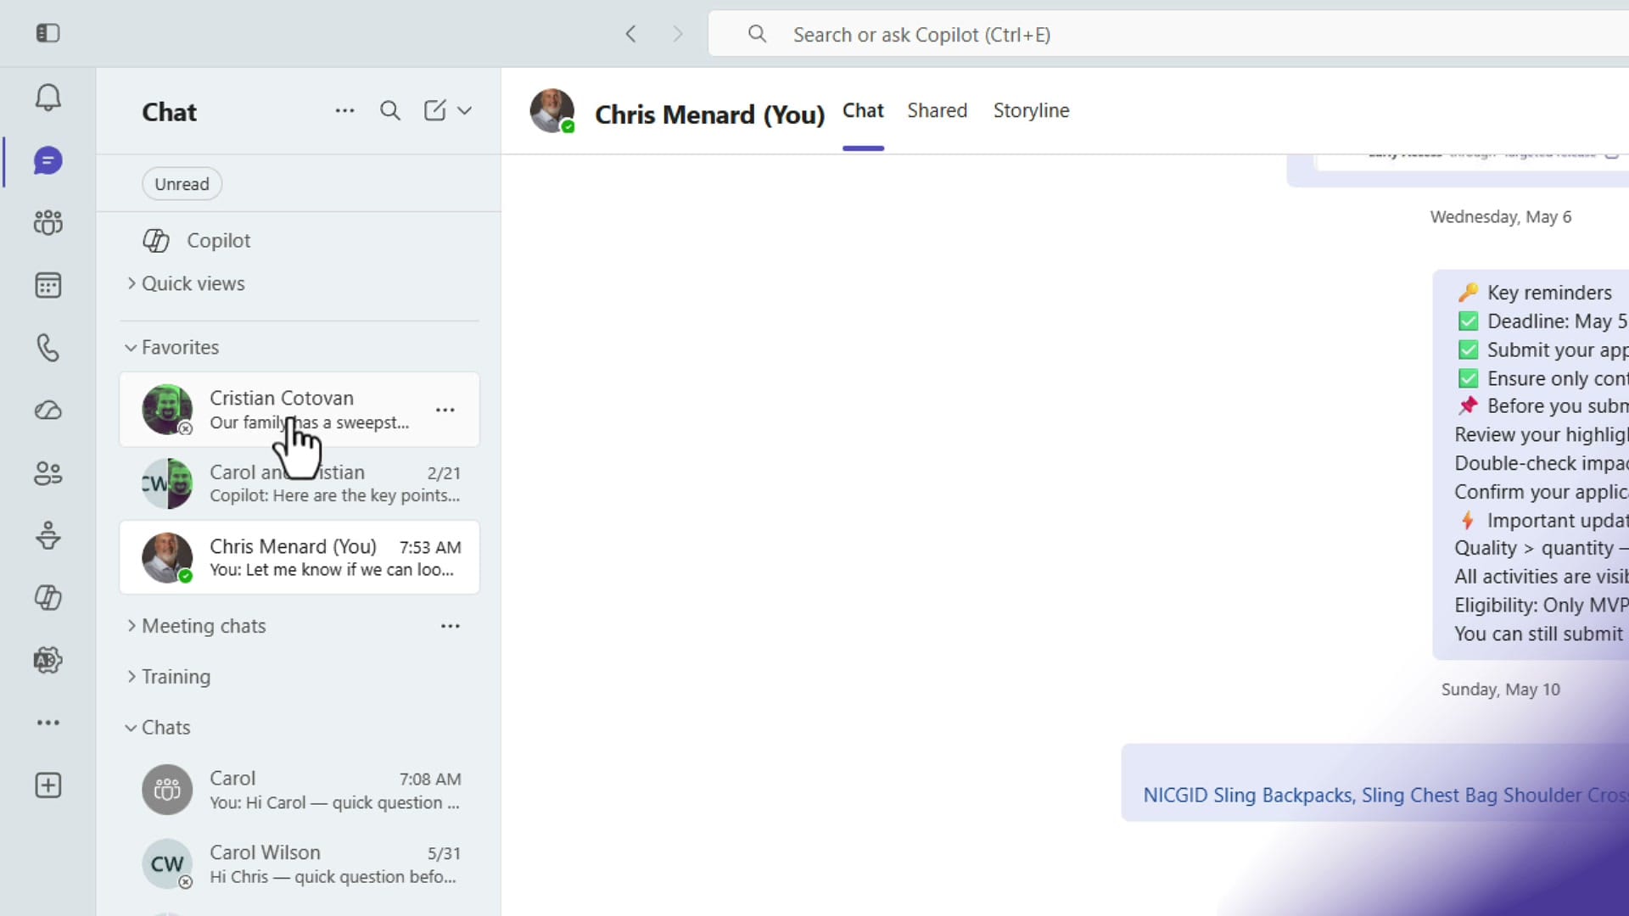Open Cristian Cotovan conversation
The image size is (1629, 916).
[299, 410]
